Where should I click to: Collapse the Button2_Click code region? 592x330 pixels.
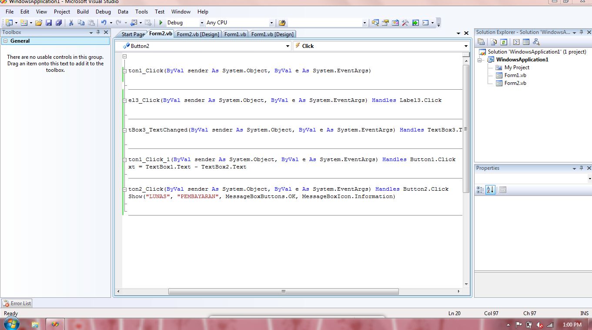pos(124,189)
